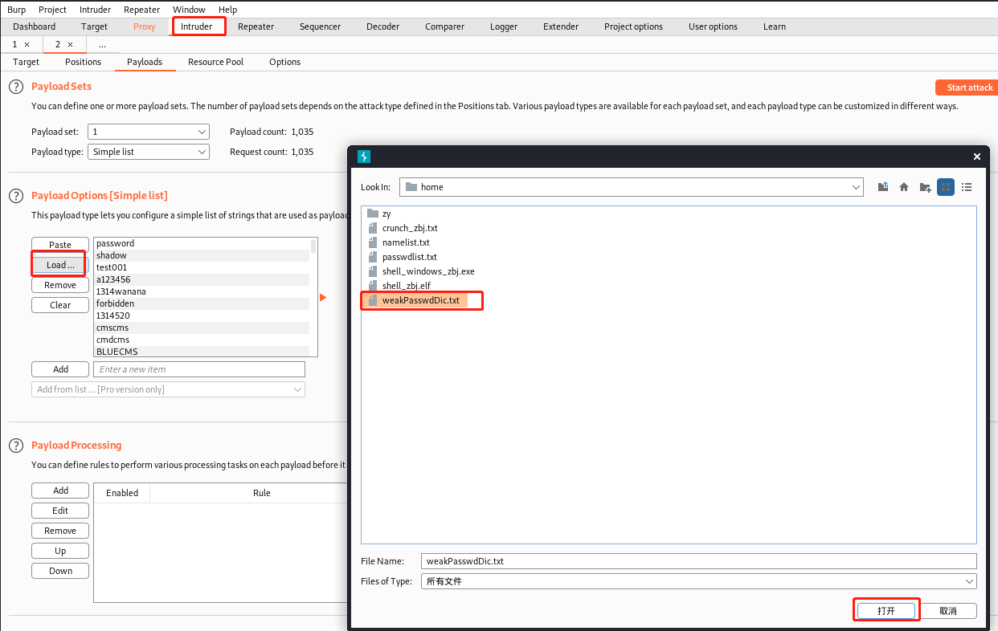
Task: Open the Project options tab
Action: click(634, 26)
